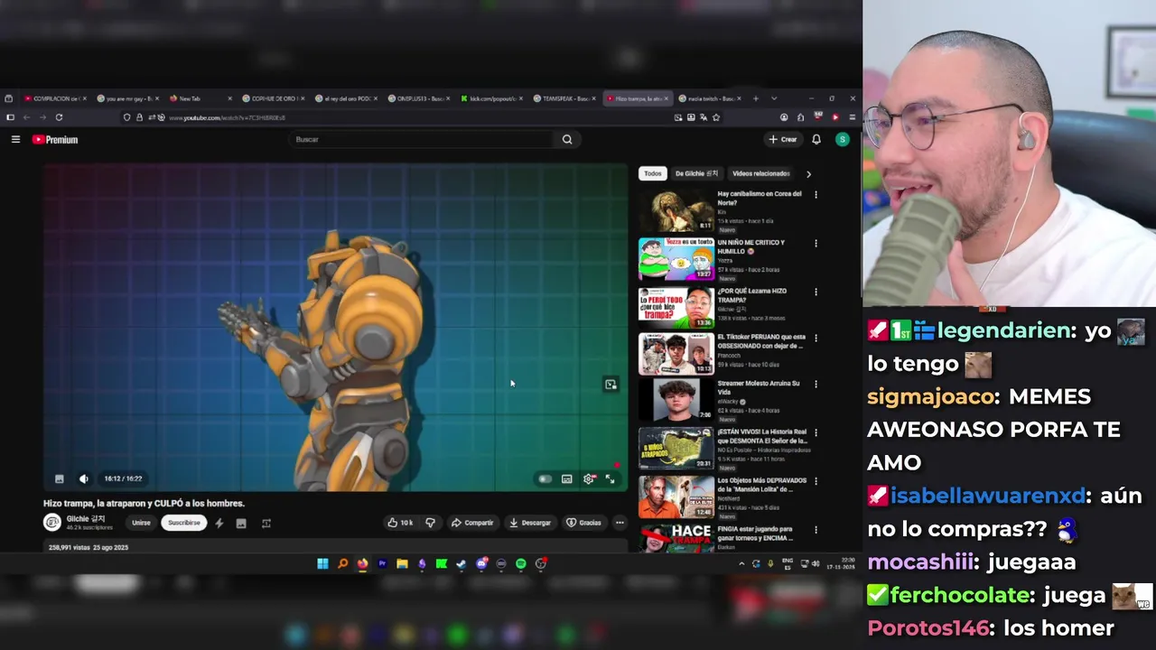Screen dimensions: 1156x650
Task: Switch to the TEAMSPEAK browser tab
Action: pyautogui.click(x=565, y=98)
